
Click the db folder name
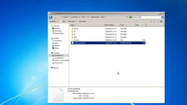75,32
